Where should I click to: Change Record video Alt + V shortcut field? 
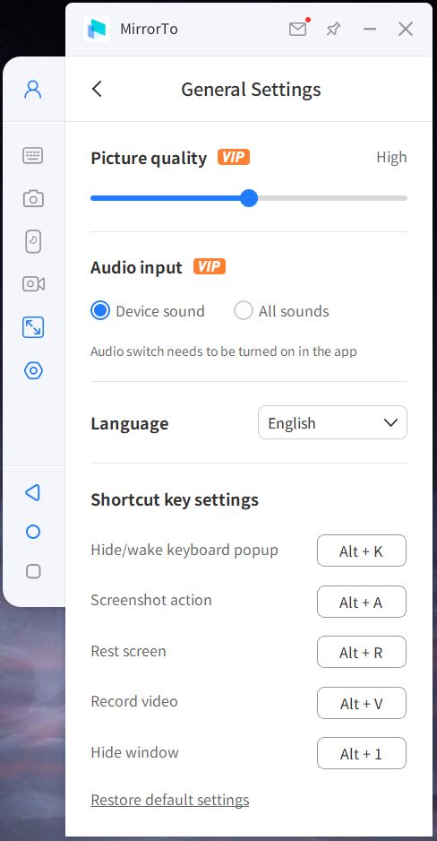point(362,703)
